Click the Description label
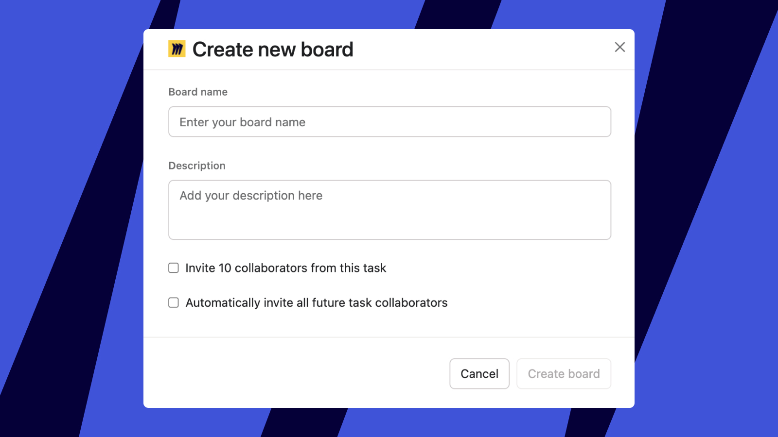 coord(196,166)
